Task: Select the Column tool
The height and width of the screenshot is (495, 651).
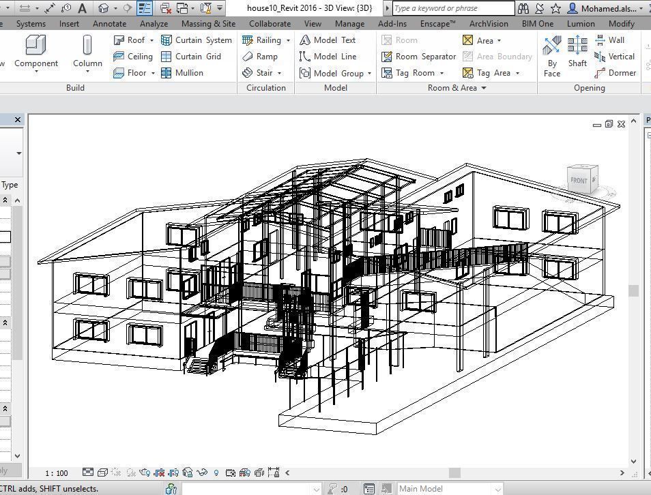Action: [87, 54]
